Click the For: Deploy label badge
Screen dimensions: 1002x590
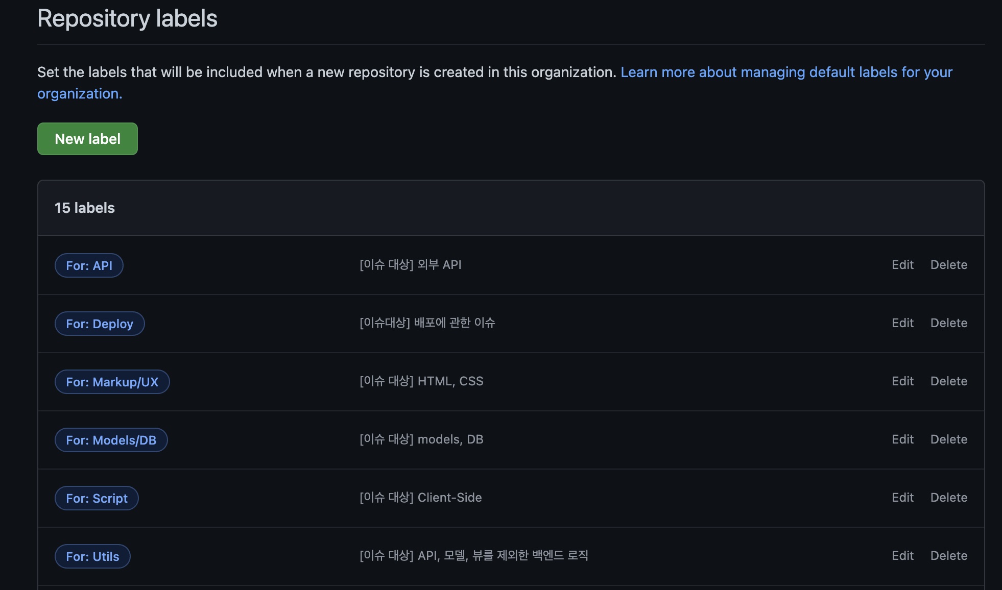click(x=100, y=324)
